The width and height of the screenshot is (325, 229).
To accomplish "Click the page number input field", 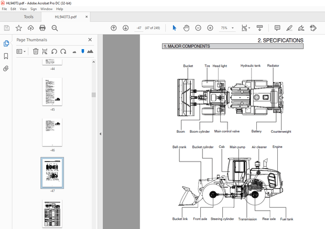I will [139, 28].
